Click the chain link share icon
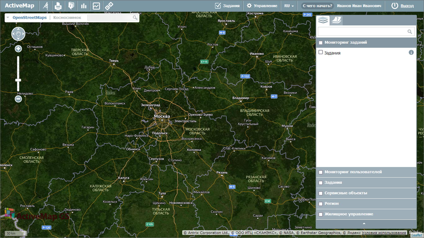 click(x=109, y=6)
